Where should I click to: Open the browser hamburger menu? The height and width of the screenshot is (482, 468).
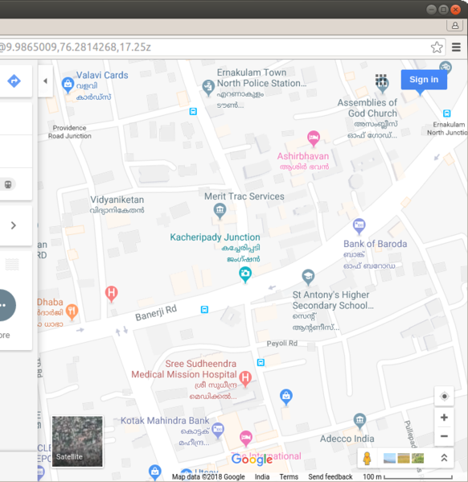456,47
